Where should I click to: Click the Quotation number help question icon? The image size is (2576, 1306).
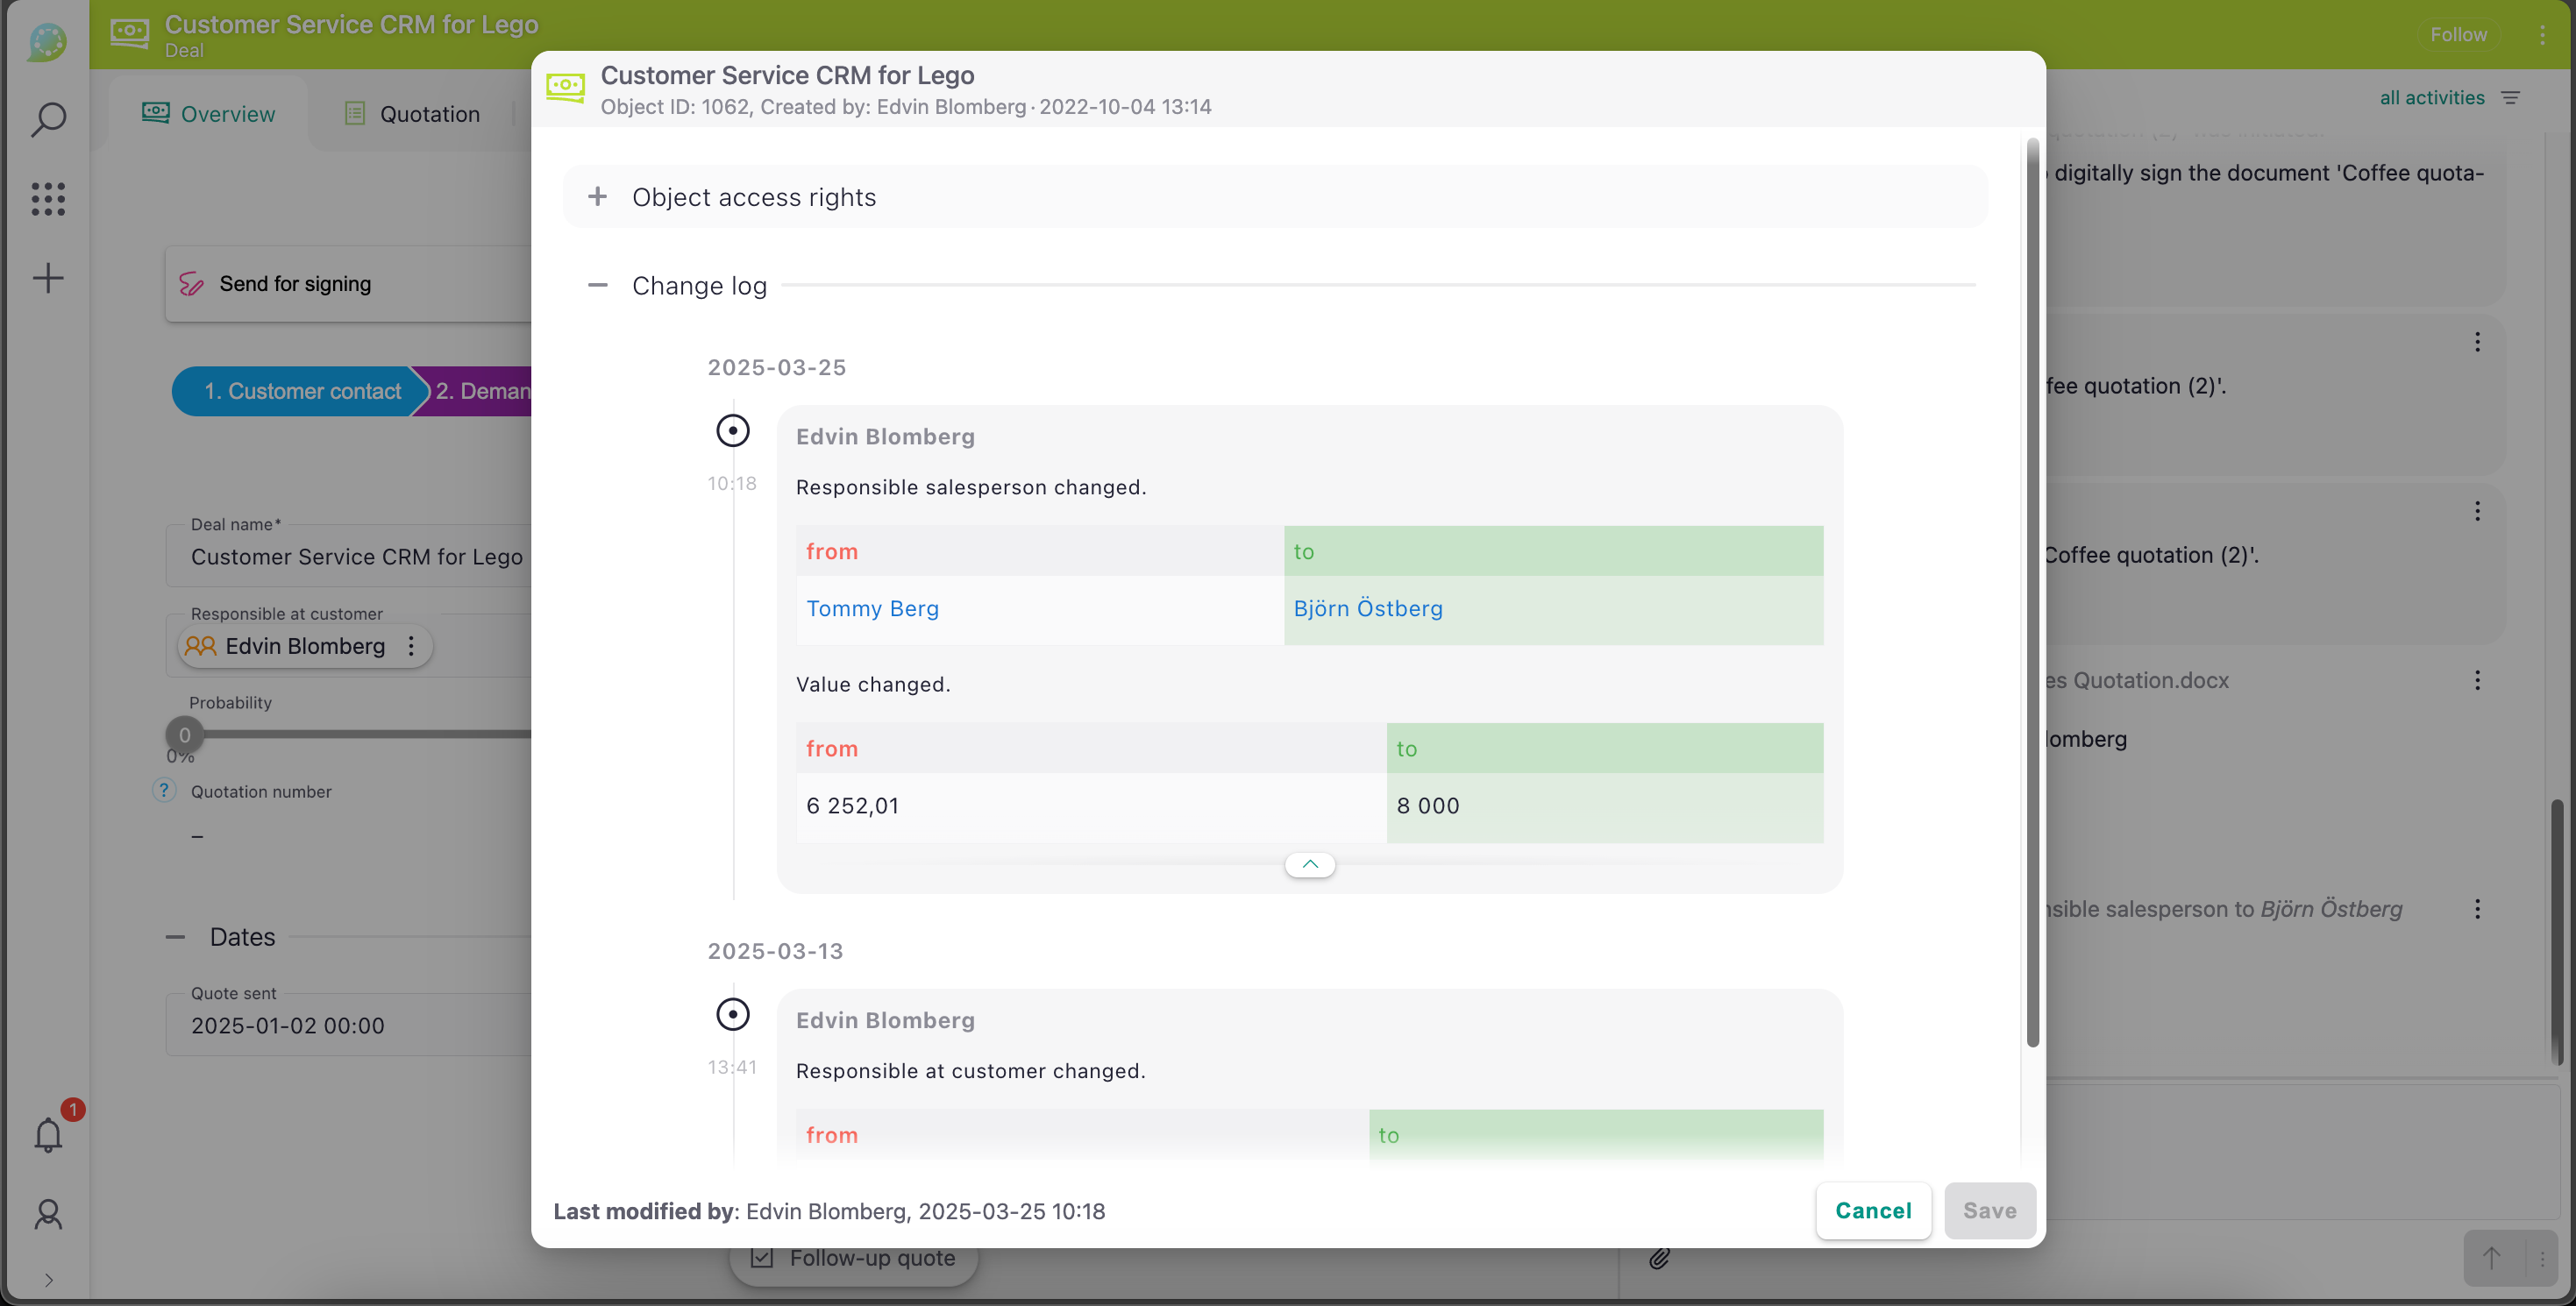click(x=164, y=791)
